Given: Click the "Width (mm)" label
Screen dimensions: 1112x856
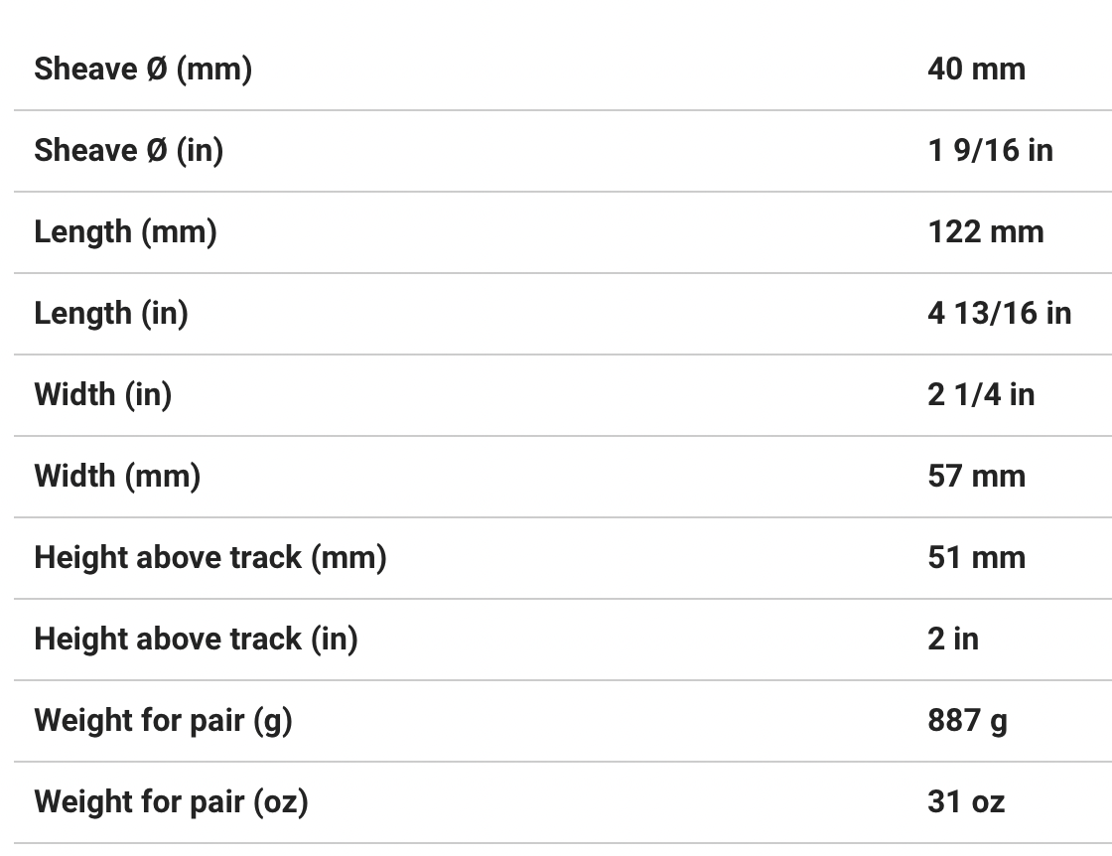Looking at the screenshot, I should pos(117,477).
